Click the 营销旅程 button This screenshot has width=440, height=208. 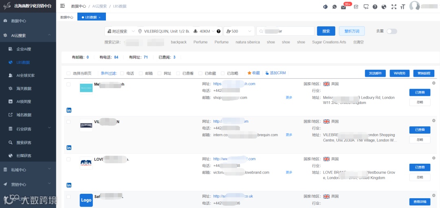[424, 74]
